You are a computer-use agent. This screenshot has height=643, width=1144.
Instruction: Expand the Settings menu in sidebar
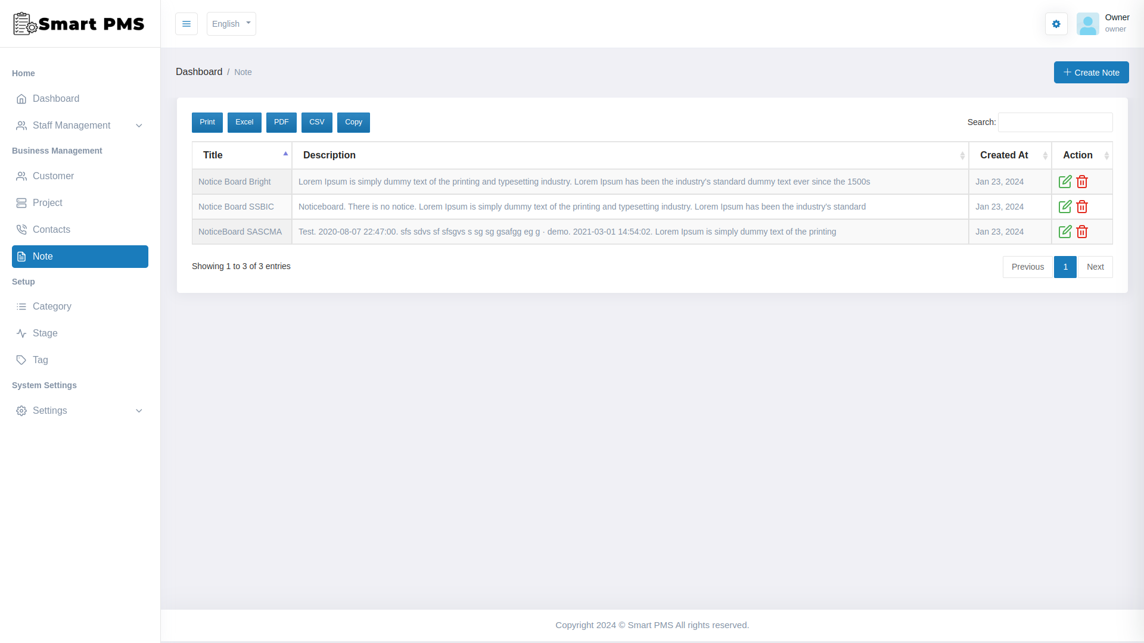pyautogui.click(x=50, y=411)
